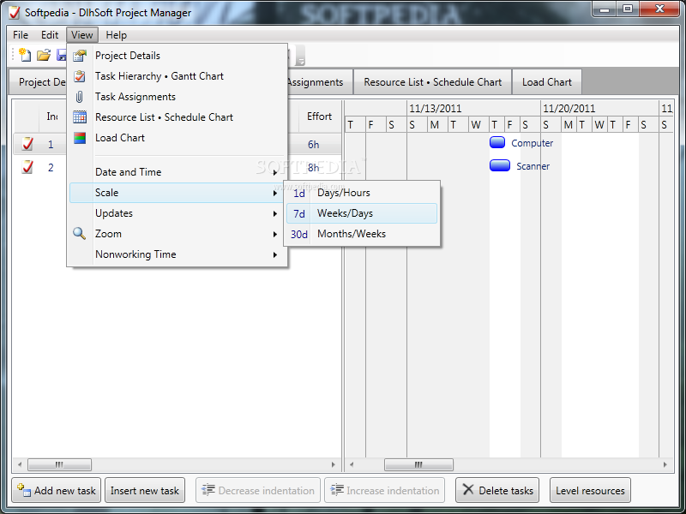
Task: Click the paperclip Task Assignments icon
Action: click(x=79, y=97)
